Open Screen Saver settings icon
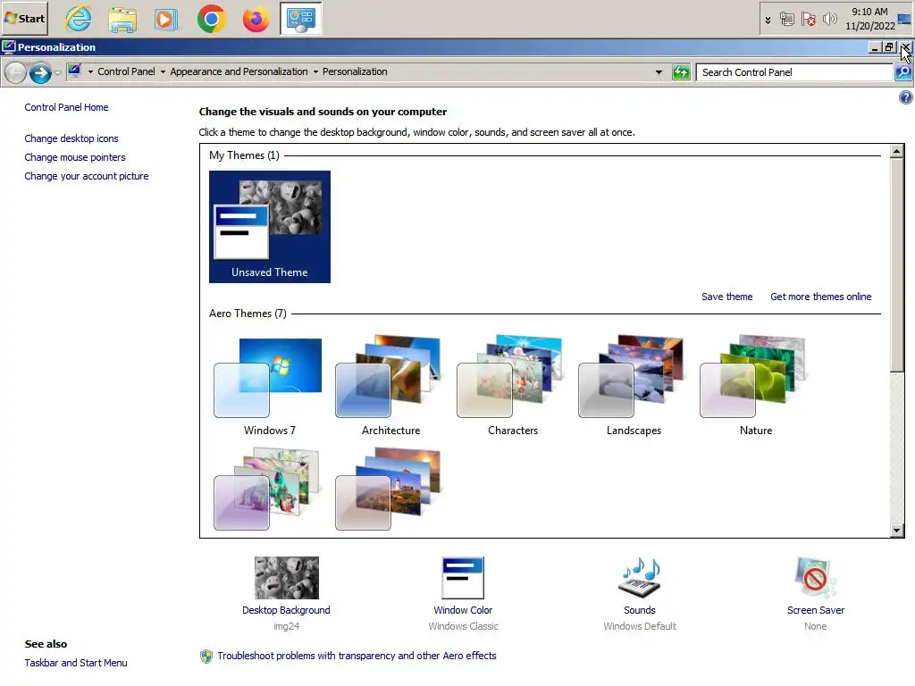The image size is (915, 686). [x=815, y=578]
